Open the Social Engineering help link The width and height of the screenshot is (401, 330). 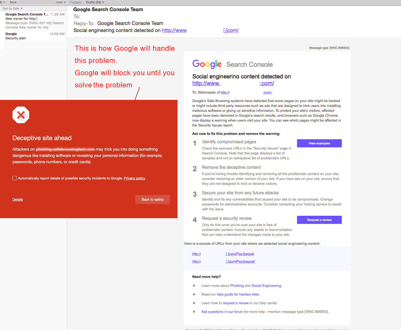pyautogui.click(x=266, y=285)
